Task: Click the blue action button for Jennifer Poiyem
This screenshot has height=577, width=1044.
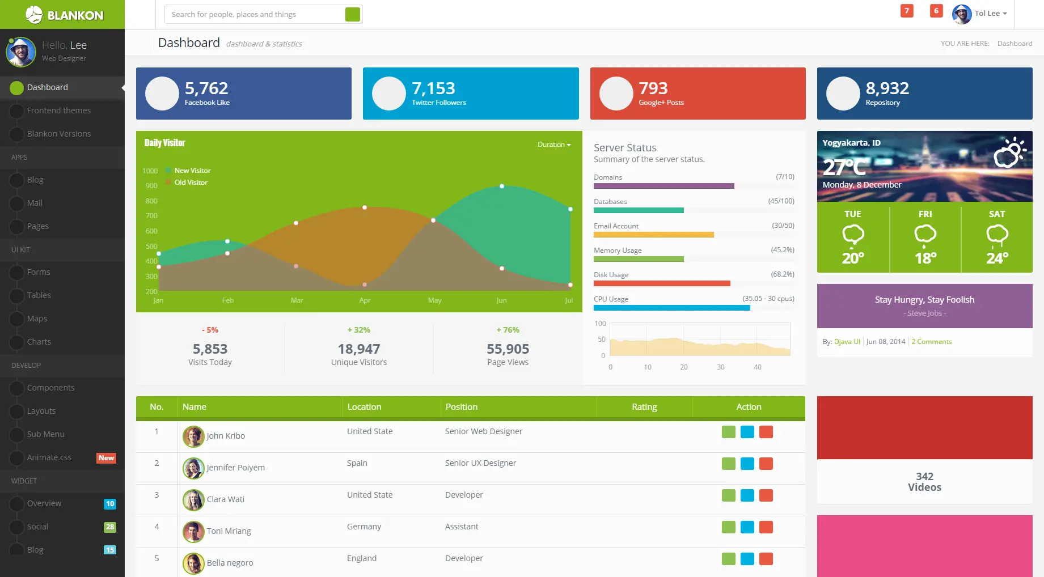Action: pyautogui.click(x=747, y=464)
